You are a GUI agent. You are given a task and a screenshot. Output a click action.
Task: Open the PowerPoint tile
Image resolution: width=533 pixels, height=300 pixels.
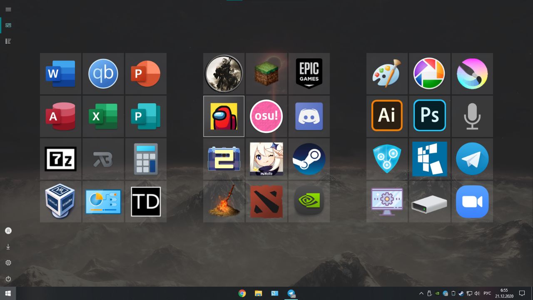point(146,73)
